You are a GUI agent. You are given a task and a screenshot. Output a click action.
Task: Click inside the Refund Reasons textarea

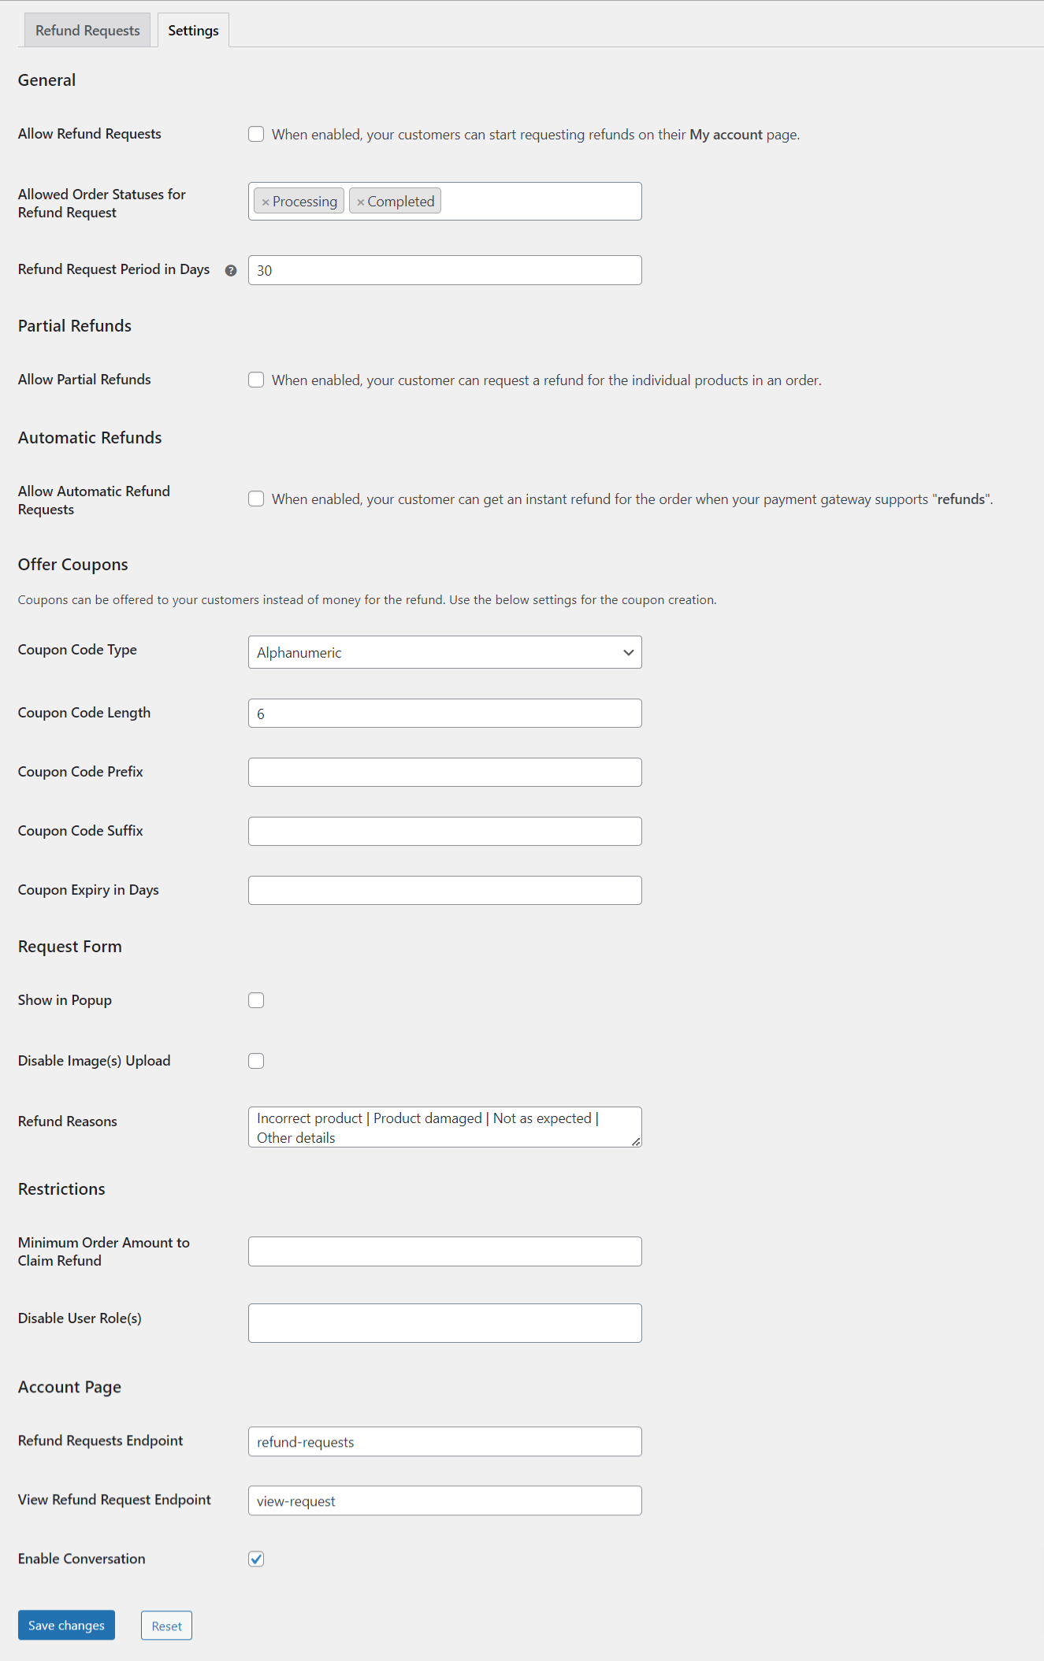(444, 1126)
